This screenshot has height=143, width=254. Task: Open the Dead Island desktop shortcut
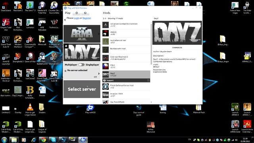pos(6,6)
